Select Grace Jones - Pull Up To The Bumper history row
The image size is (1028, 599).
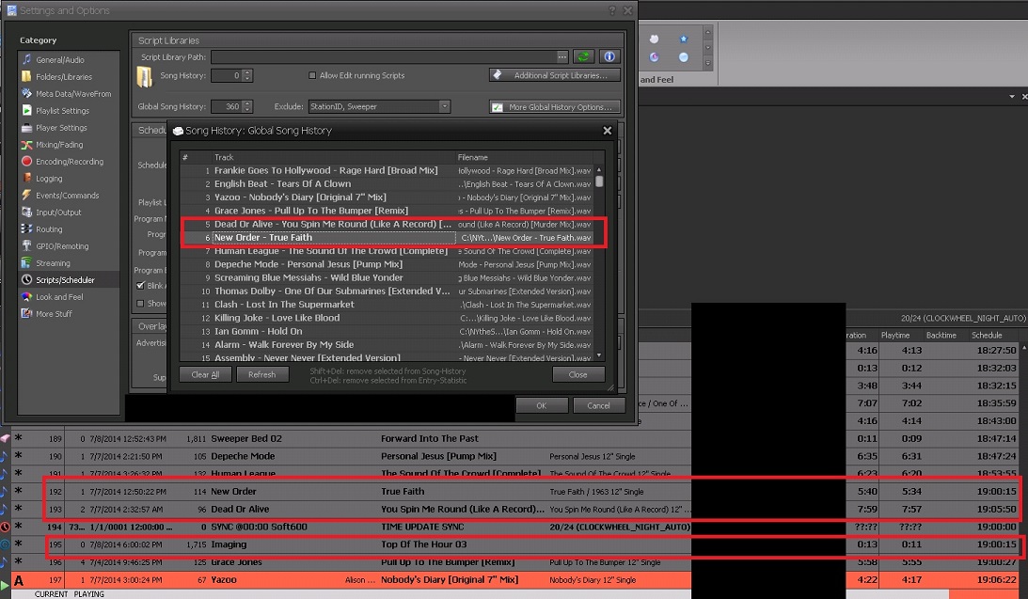tap(387, 211)
